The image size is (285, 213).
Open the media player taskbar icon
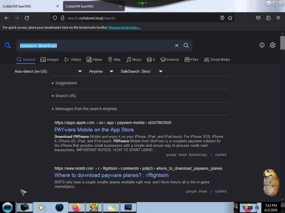41,207
